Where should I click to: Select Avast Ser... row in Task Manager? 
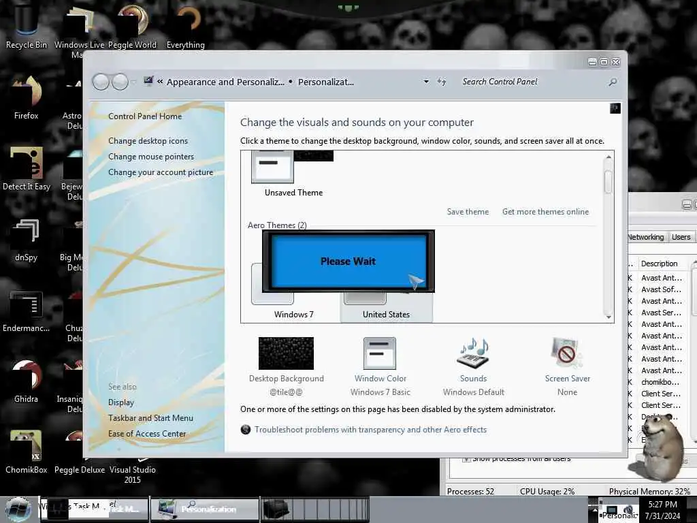[x=660, y=313]
